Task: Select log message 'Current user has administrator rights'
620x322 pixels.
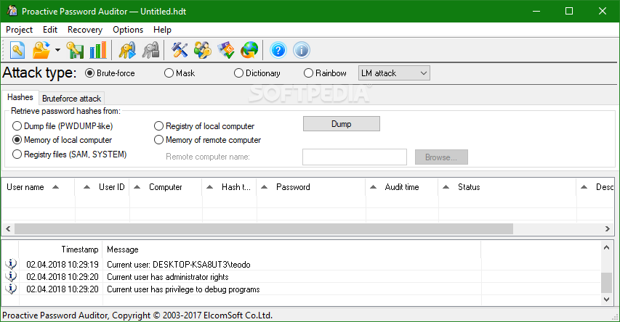Action: pos(168,276)
